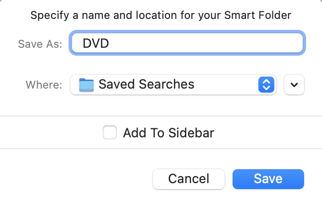Focus the Smart Folder name text box

click(x=187, y=43)
